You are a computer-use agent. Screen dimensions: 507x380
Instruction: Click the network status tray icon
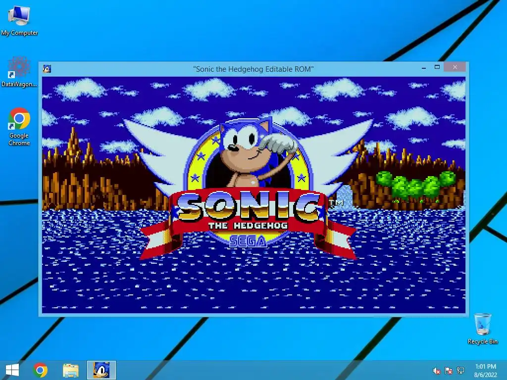point(460,371)
